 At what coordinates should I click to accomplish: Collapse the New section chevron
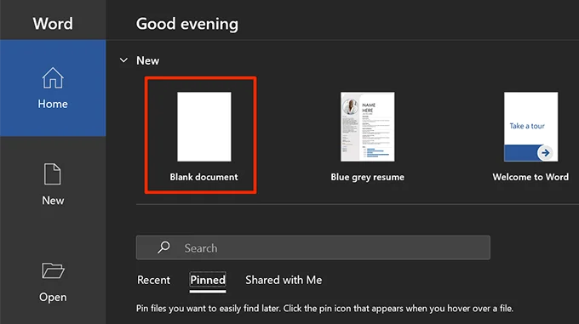(x=123, y=60)
